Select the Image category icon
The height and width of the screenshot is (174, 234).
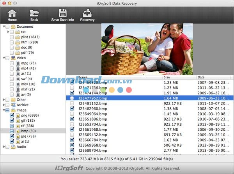pyautogui.click(x=13, y=110)
